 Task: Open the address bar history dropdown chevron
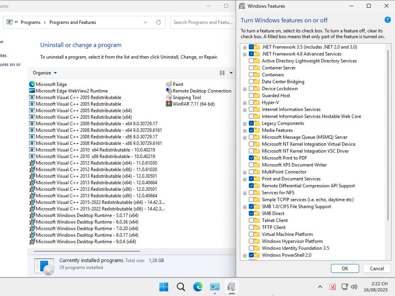click(x=145, y=22)
